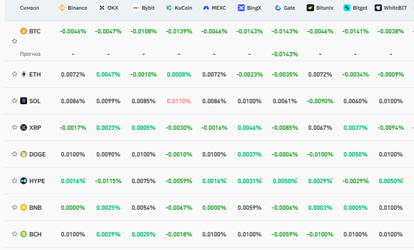The width and height of the screenshot is (414, 250).
Task: Open the KuCoin column header label
Action: coord(183,8)
